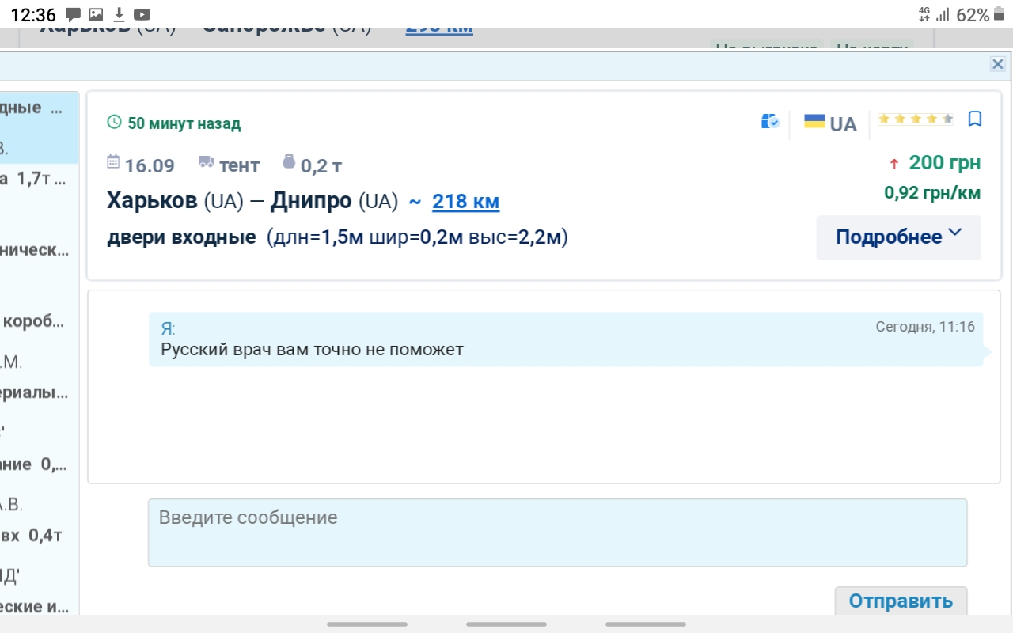Open the 218 км distance link
Image resolution: width=1013 pixels, height=633 pixels.
coord(465,202)
